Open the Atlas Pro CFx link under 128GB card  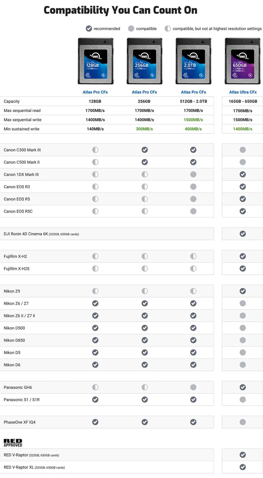click(95, 92)
